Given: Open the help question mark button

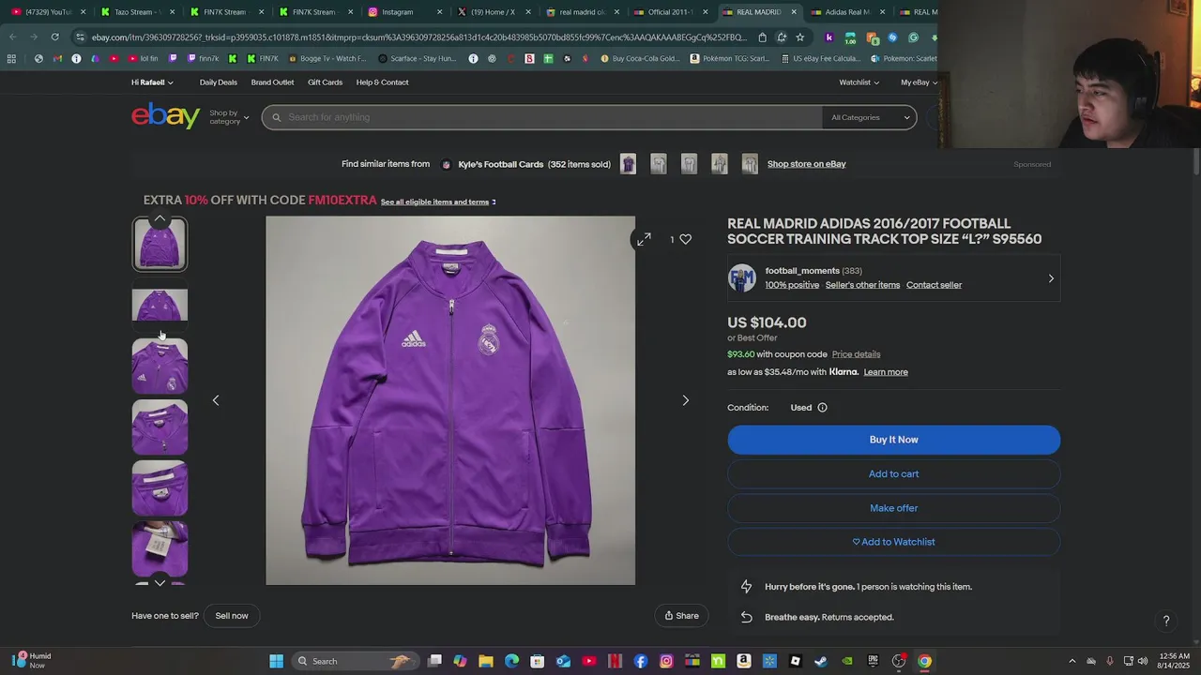Looking at the screenshot, I should pyautogui.click(x=1166, y=621).
